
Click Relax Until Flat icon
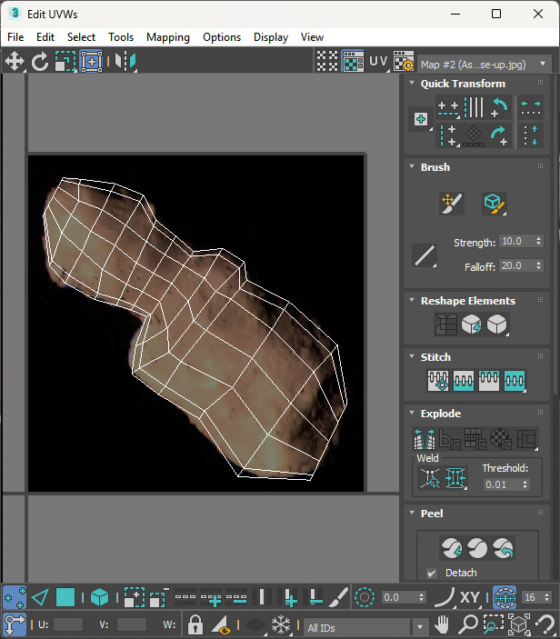[x=472, y=324]
